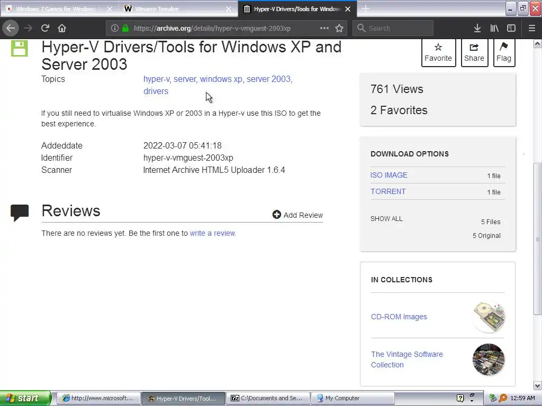Click the orange magnifier tray icon

coord(503,398)
